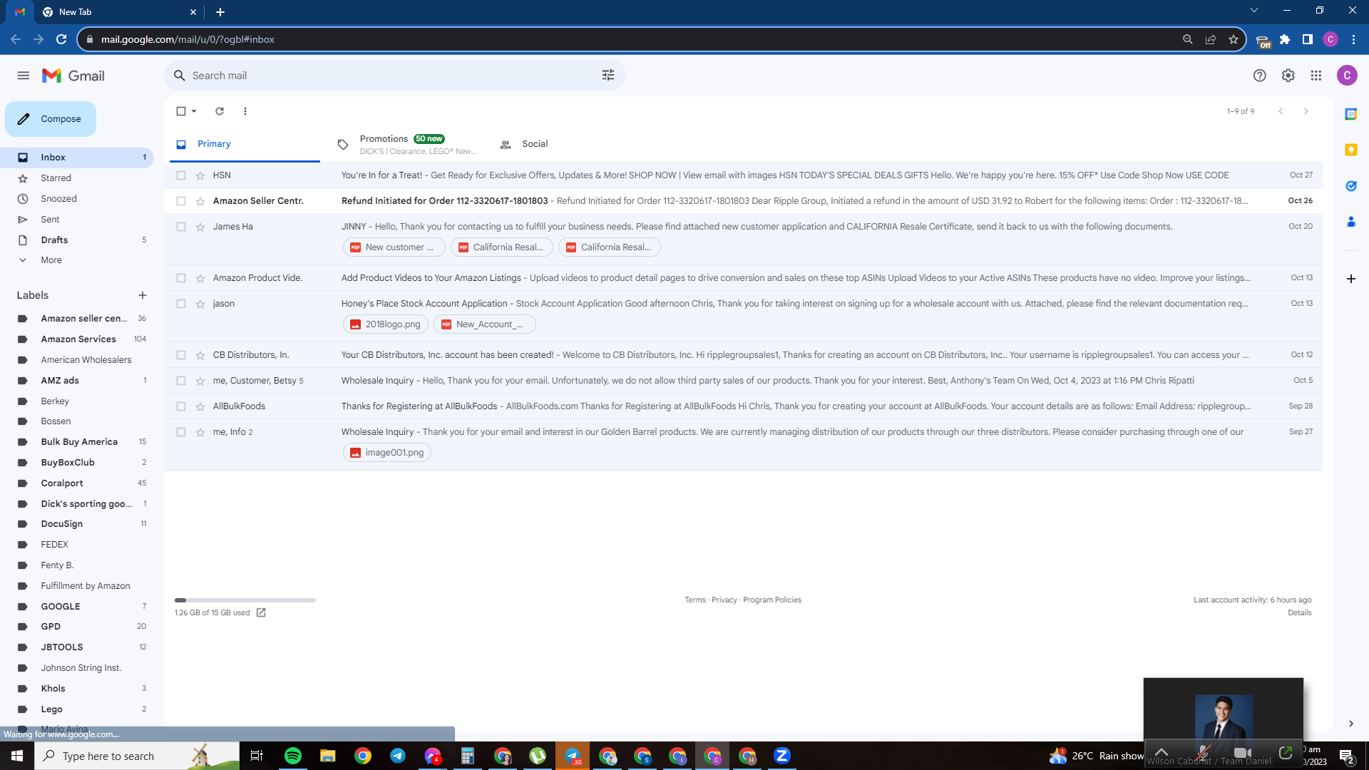Open Google Calendar side panel
Image resolution: width=1369 pixels, height=770 pixels.
tap(1351, 114)
